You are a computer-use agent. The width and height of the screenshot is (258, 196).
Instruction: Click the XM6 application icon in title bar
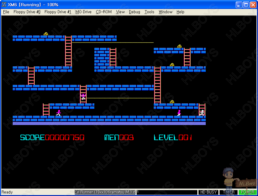[4, 5]
